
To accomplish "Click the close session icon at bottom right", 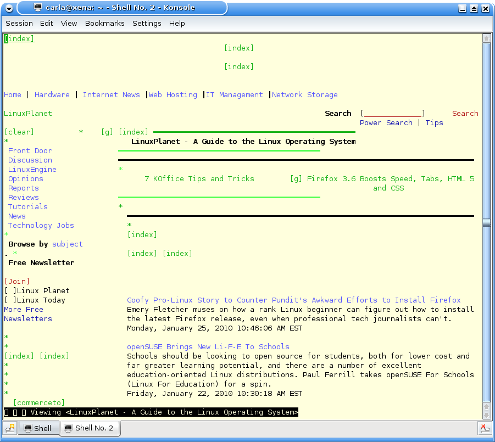I will (485, 428).
